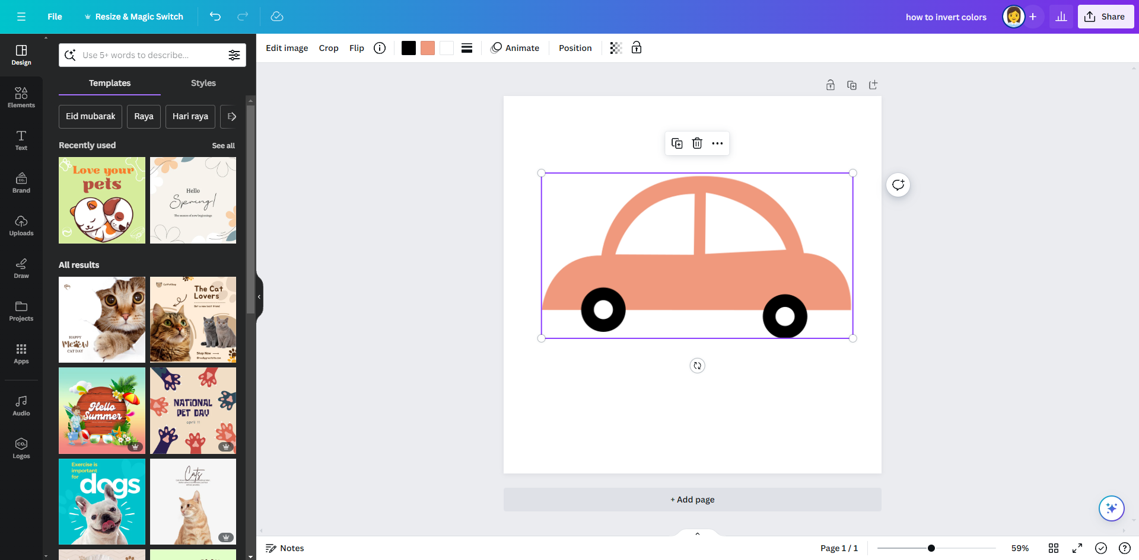Open the Position panel
The height and width of the screenshot is (560, 1139).
point(575,48)
